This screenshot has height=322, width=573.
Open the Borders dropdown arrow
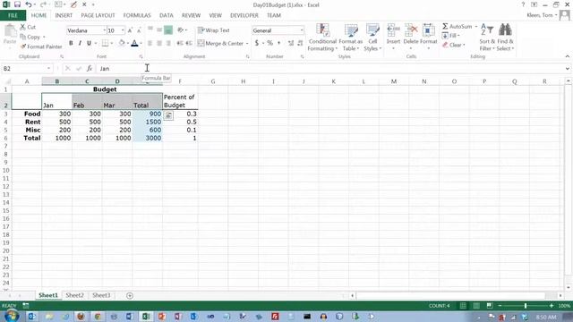pos(111,44)
